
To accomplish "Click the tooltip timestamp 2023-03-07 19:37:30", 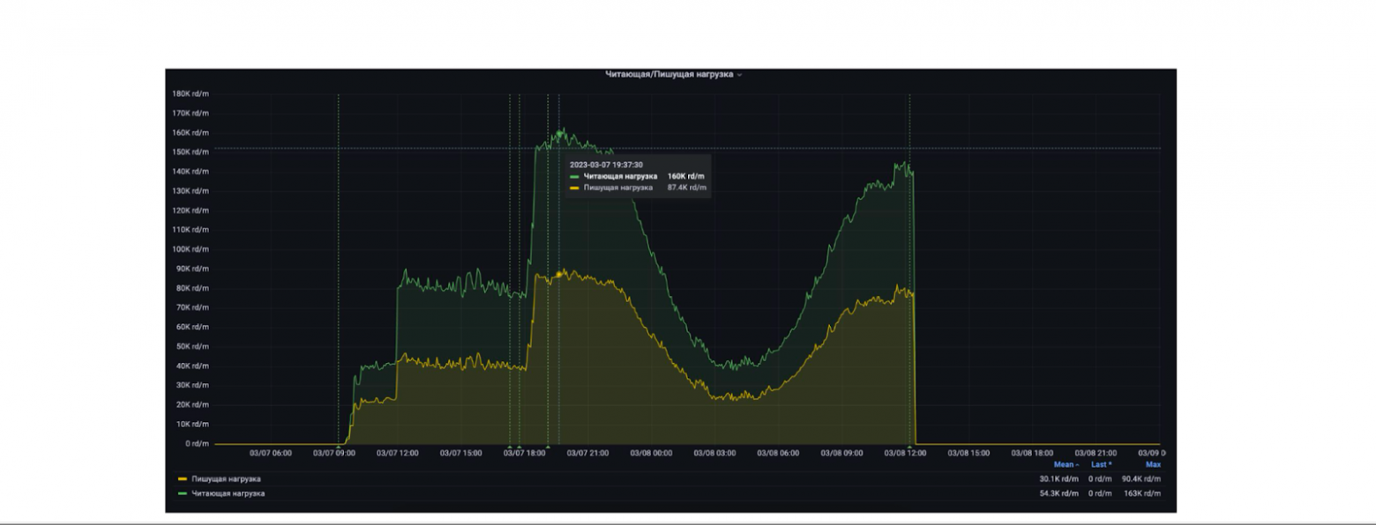I will click(606, 165).
